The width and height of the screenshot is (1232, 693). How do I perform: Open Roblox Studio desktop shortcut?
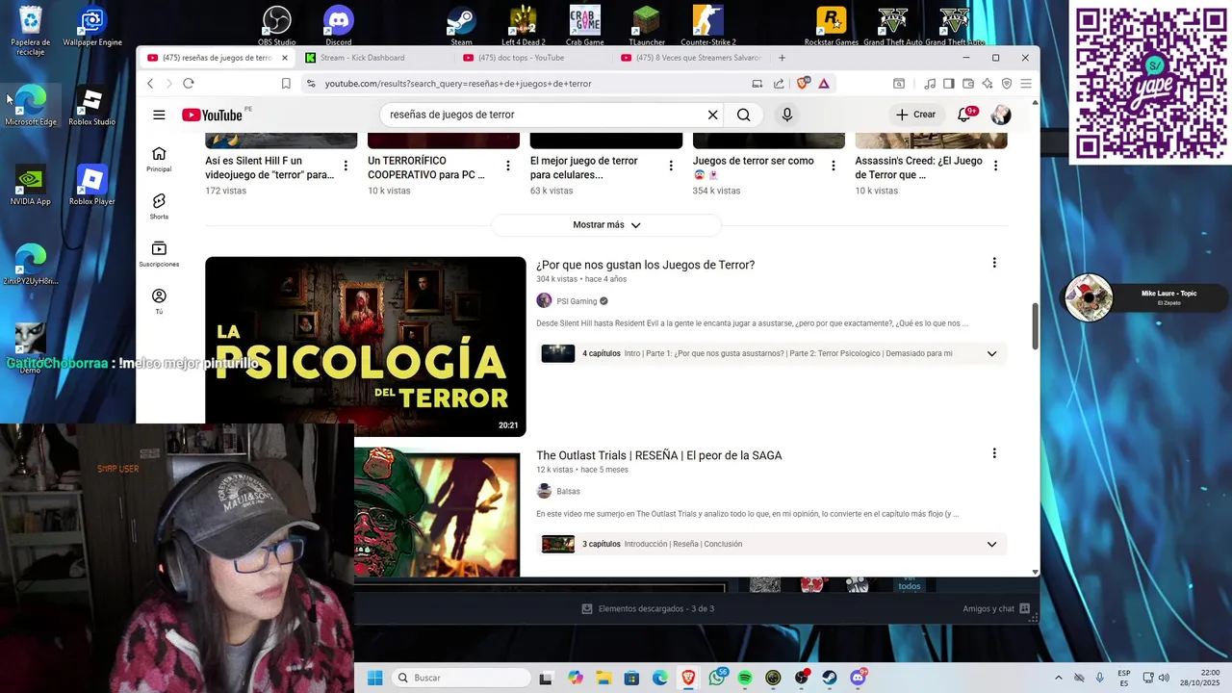click(x=91, y=107)
